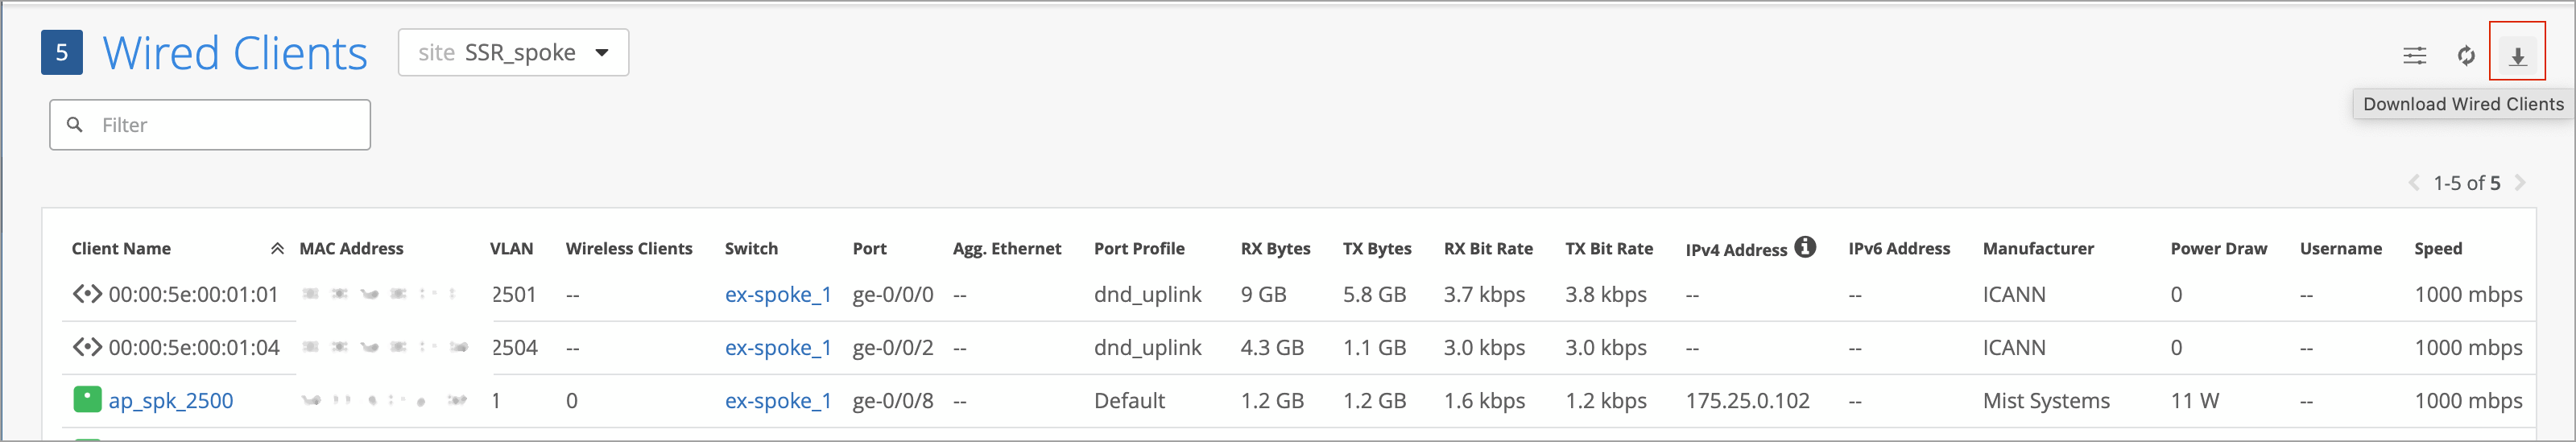Sort by the Speed column header

2438,249
